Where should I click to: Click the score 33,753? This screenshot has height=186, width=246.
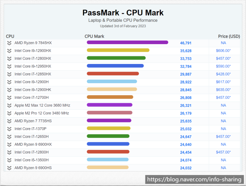pyautogui.click(x=186, y=59)
